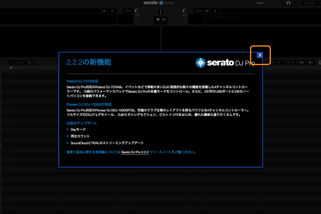
Task: Click the Roland DJ-707M対応 heading
Action: (x=82, y=81)
